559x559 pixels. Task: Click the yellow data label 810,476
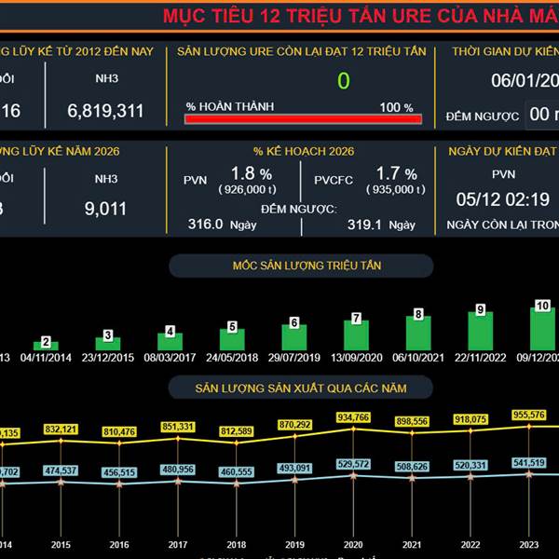tap(119, 431)
